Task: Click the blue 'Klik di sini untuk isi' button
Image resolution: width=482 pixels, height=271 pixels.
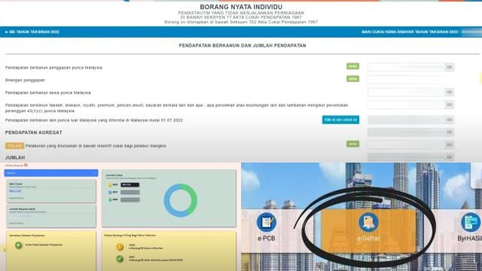Action: pos(340,120)
